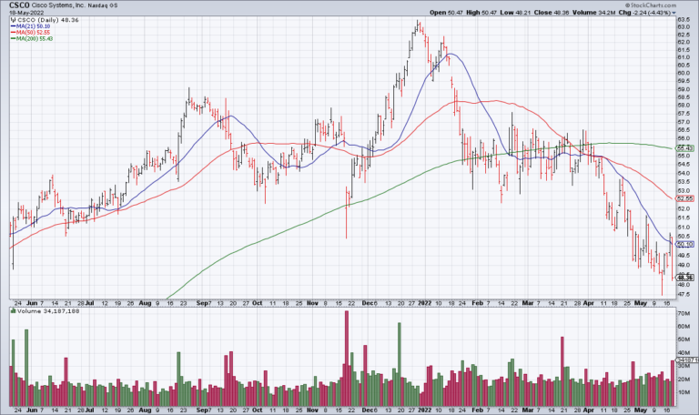This screenshot has width=699, height=415.
Task: Click the 70M label on the volume axis
Action: point(684,313)
